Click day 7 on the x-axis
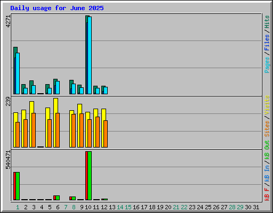 66,207
